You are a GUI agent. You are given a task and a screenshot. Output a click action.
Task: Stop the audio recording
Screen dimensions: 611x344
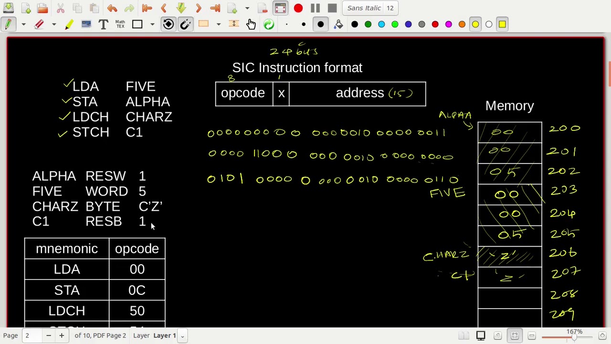click(332, 8)
